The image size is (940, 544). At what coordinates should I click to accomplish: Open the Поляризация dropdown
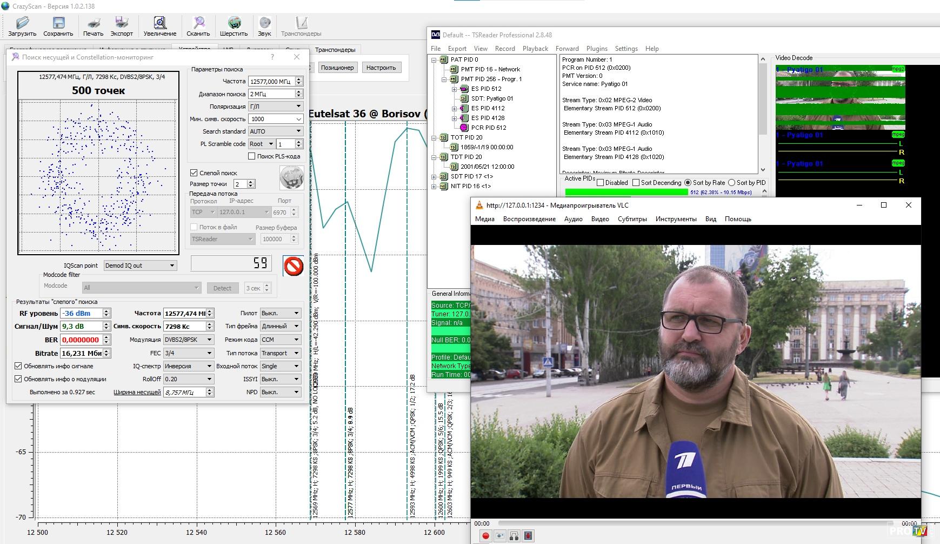click(275, 107)
